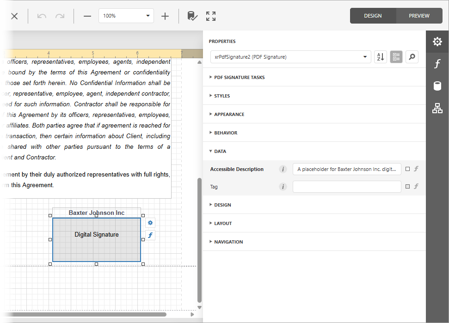
Task: Click the 'this Agreement.' paragraph text
Action: point(32,185)
